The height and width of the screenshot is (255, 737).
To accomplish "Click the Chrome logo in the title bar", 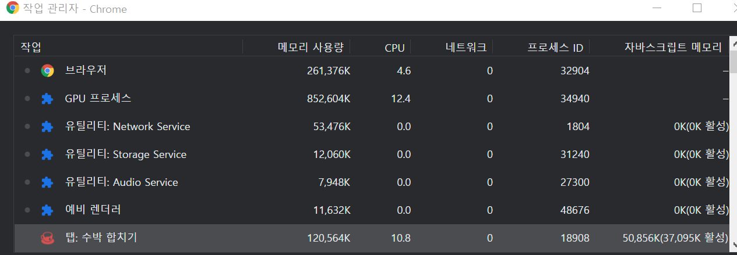I will point(12,9).
